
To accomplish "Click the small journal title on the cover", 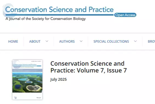I will [x=25, y=65].
